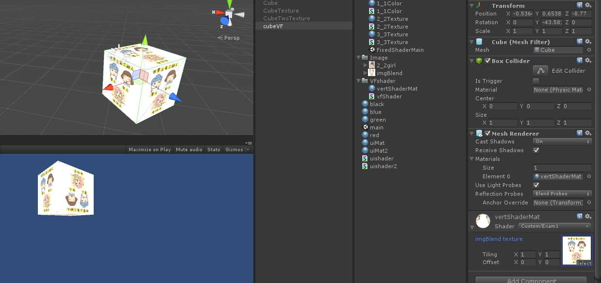Open object picker for collider Material
This screenshot has width=601, height=283.
coord(589,90)
